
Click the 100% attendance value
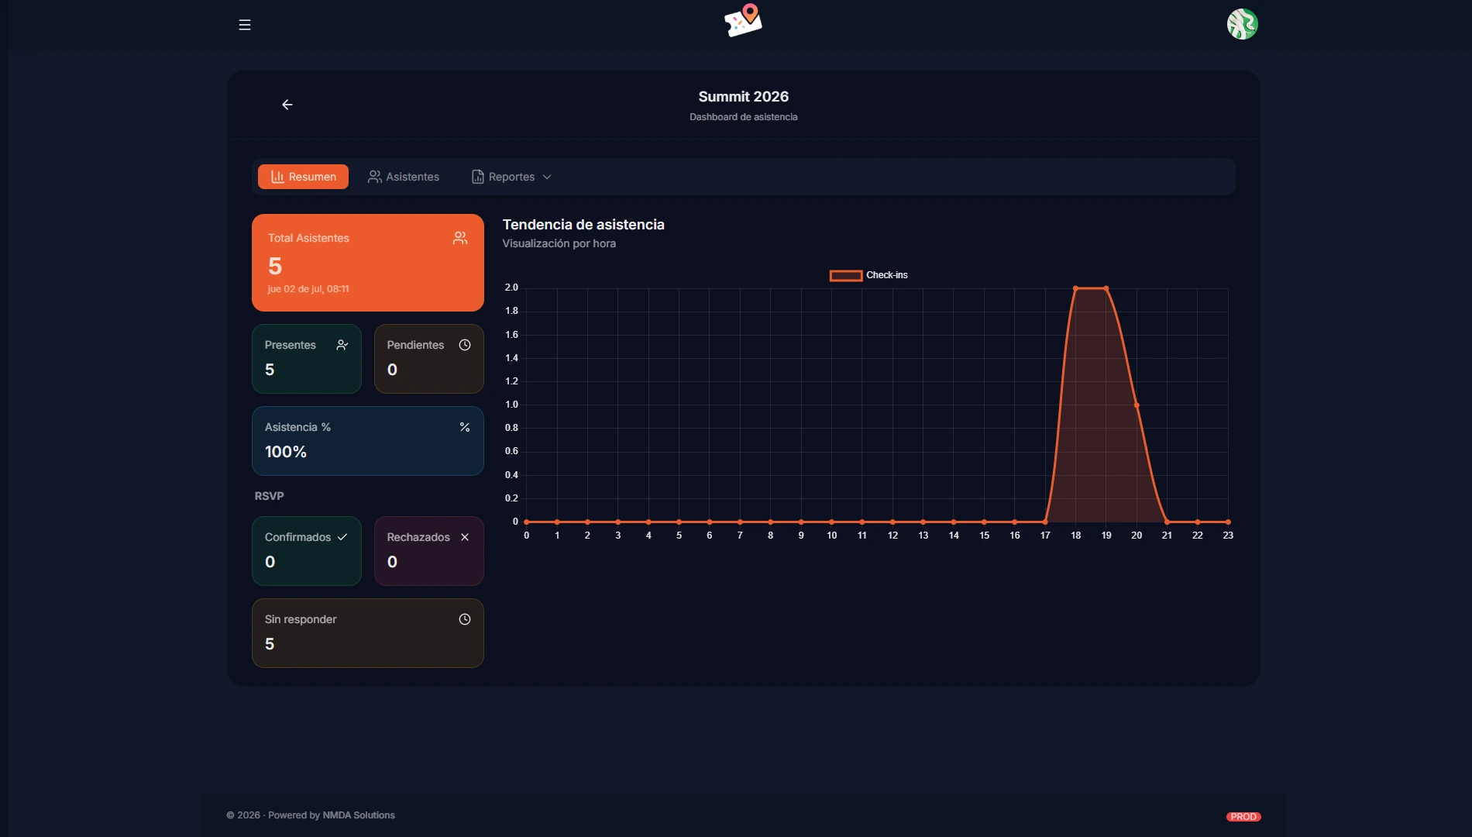click(x=286, y=452)
